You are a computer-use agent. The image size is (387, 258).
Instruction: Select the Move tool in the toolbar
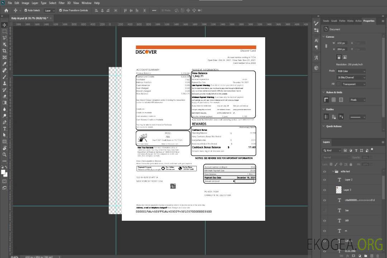click(4, 25)
